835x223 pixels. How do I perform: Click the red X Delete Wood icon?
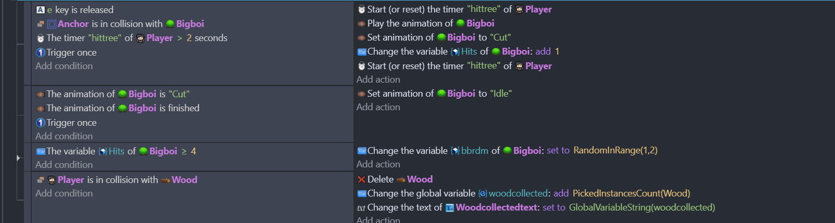point(361,179)
